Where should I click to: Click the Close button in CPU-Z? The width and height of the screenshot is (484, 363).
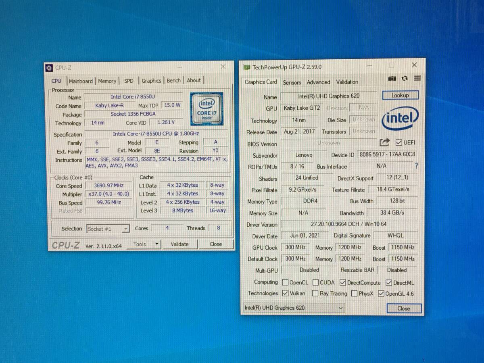point(216,244)
